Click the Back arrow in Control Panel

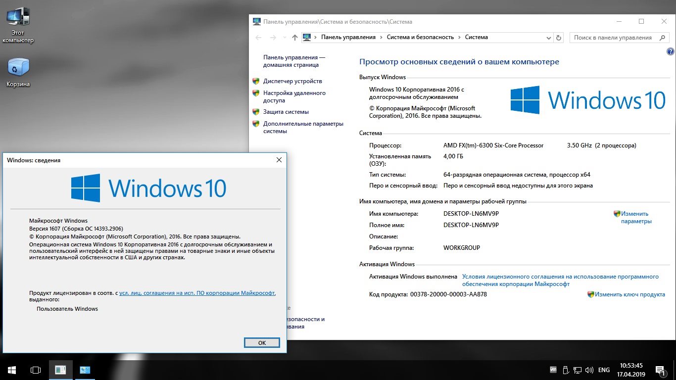(x=258, y=38)
